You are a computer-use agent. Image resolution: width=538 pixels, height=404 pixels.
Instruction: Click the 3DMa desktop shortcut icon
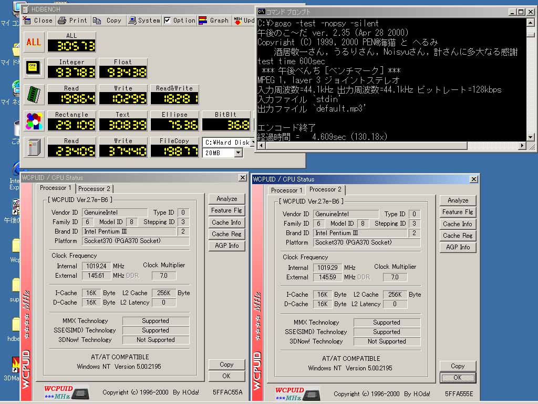coord(15,365)
